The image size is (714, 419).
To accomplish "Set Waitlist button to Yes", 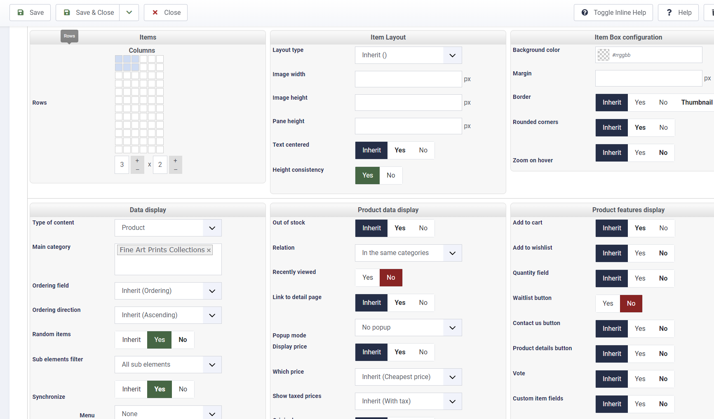I will 608,304.
